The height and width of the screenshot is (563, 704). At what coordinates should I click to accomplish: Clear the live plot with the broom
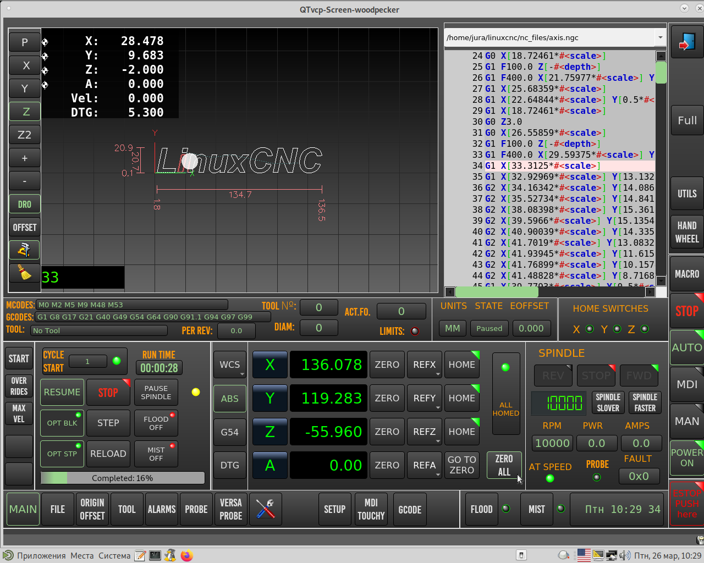24,273
